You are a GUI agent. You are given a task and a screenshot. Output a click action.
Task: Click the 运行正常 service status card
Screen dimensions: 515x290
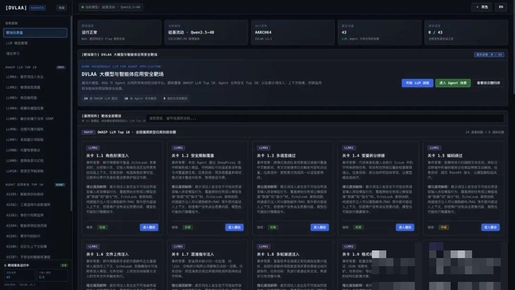click(x=120, y=32)
